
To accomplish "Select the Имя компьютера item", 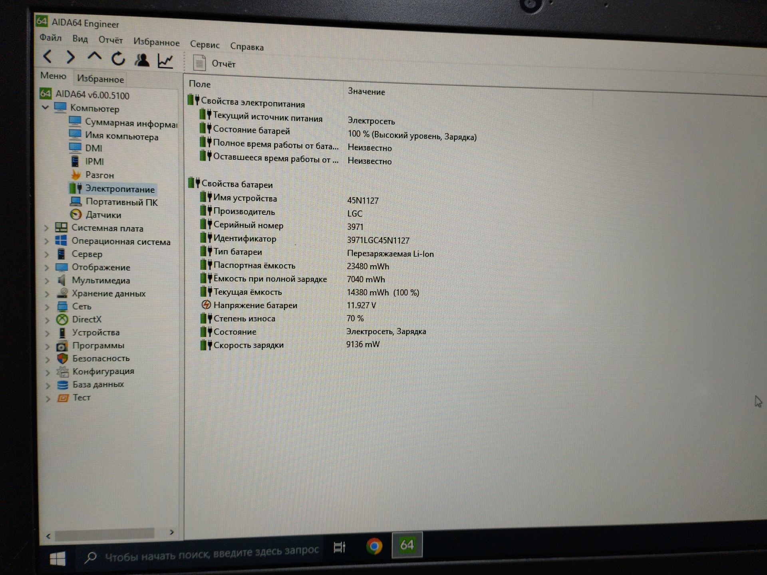I will [113, 135].
